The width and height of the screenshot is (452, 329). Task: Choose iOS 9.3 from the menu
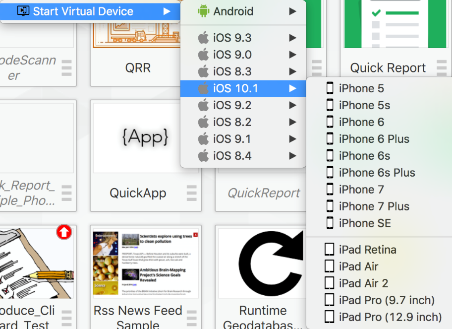pos(243,38)
